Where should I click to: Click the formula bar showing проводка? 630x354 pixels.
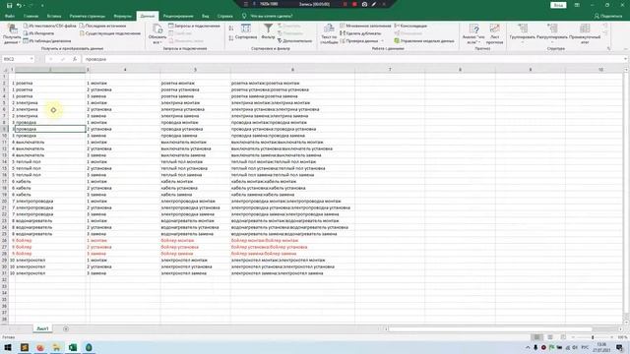352,59
